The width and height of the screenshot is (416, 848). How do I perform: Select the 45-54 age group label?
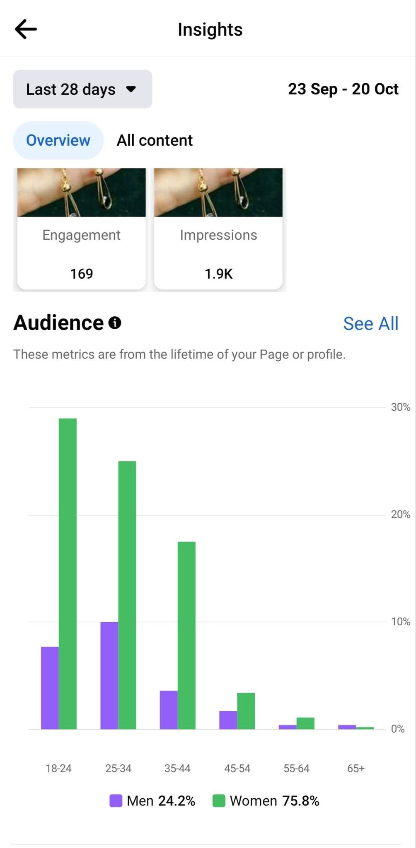[x=237, y=768]
